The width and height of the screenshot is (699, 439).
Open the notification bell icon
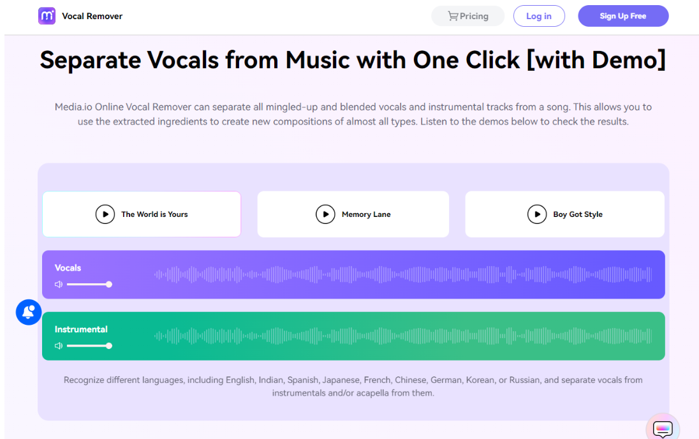point(29,312)
